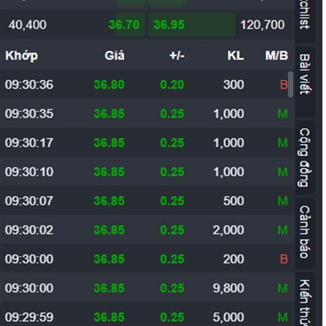Click change 0.25 in the 09:30:17 row
Screen dimensions: 326x326
click(172, 143)
